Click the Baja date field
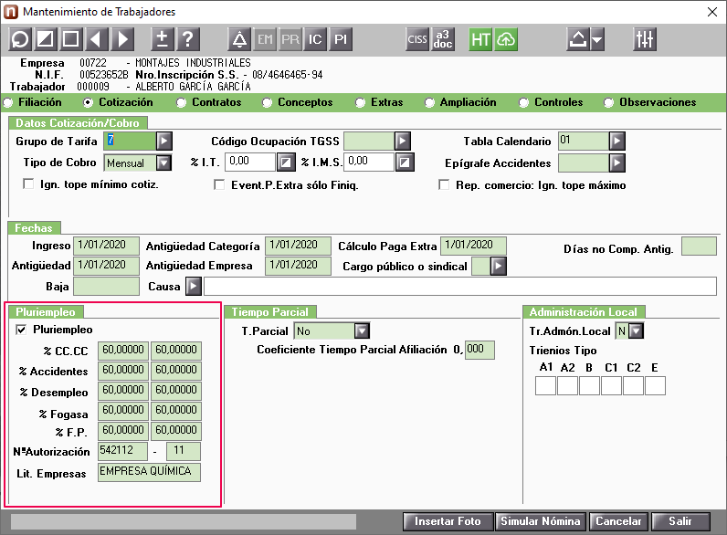 tap(106, 287)
